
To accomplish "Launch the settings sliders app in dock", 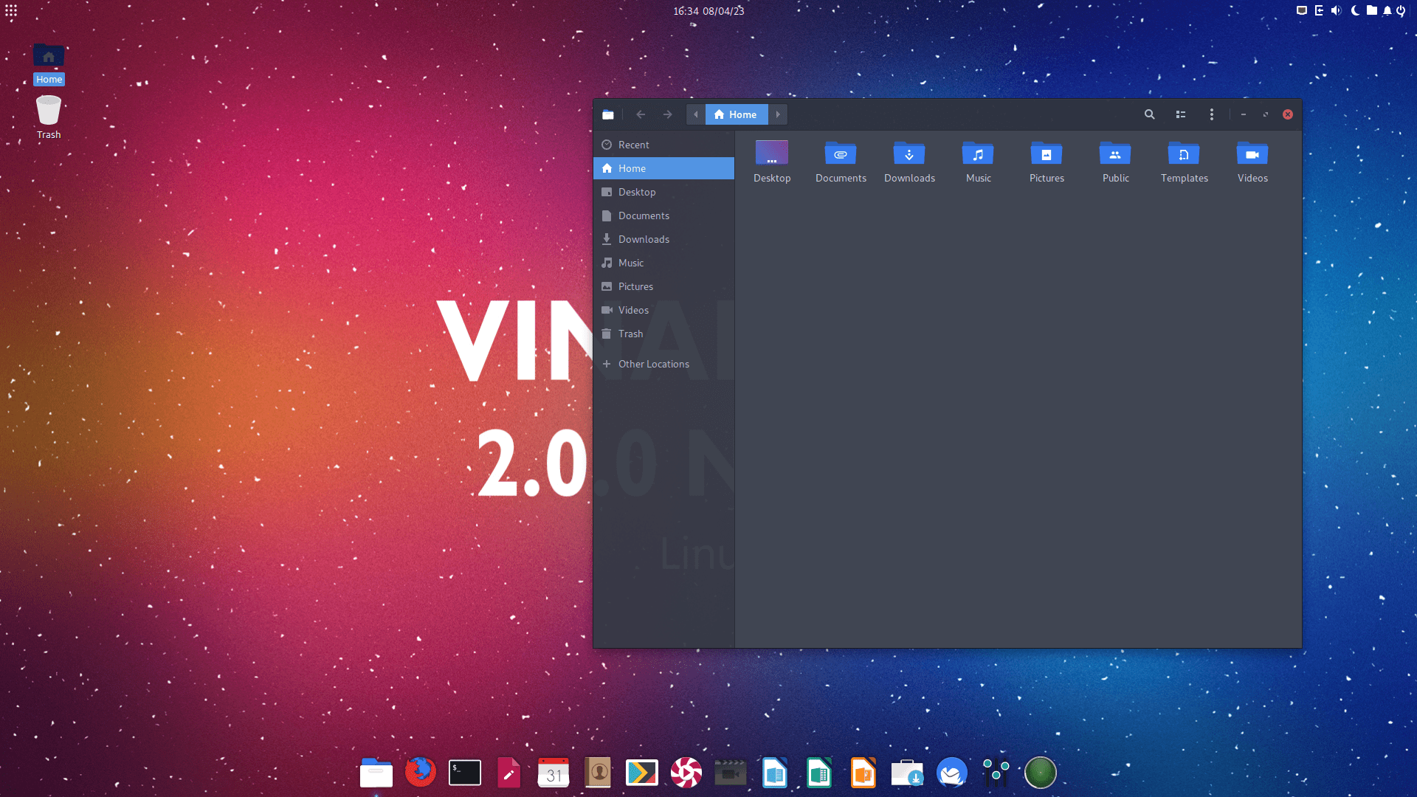I will point(996,773).
